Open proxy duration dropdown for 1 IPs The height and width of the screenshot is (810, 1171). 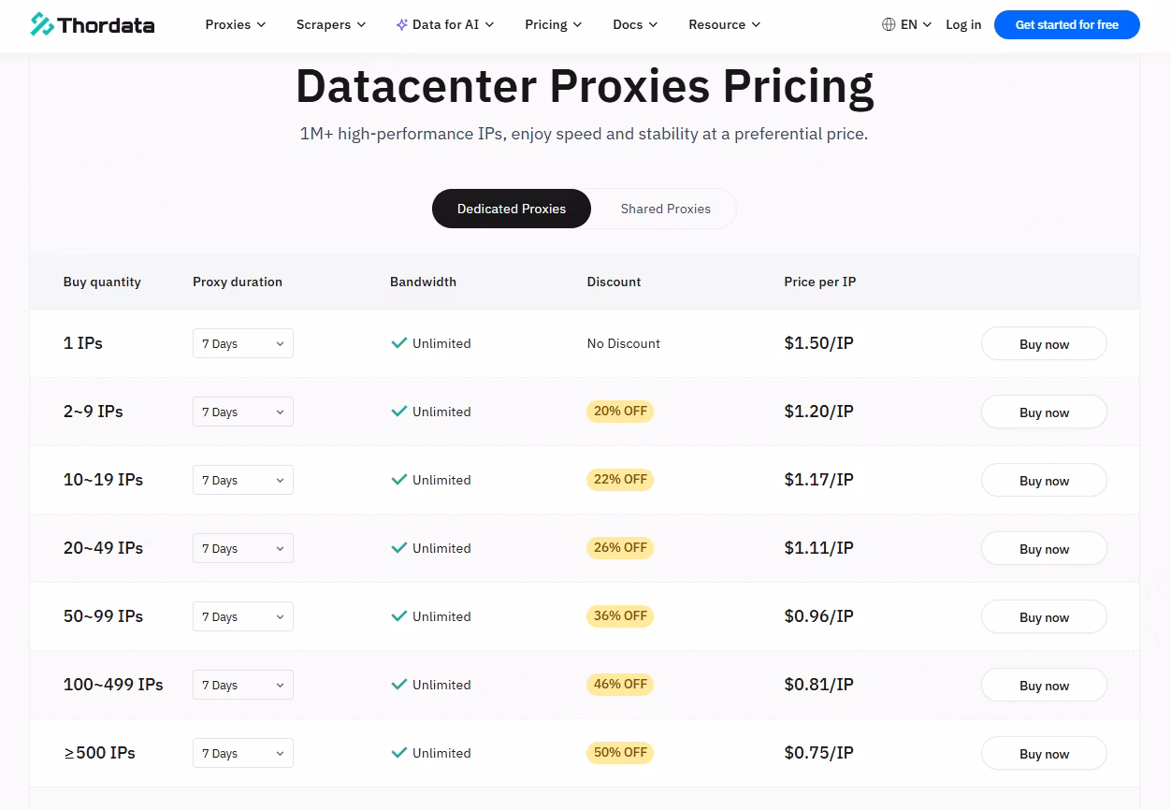tap(243, 344)
